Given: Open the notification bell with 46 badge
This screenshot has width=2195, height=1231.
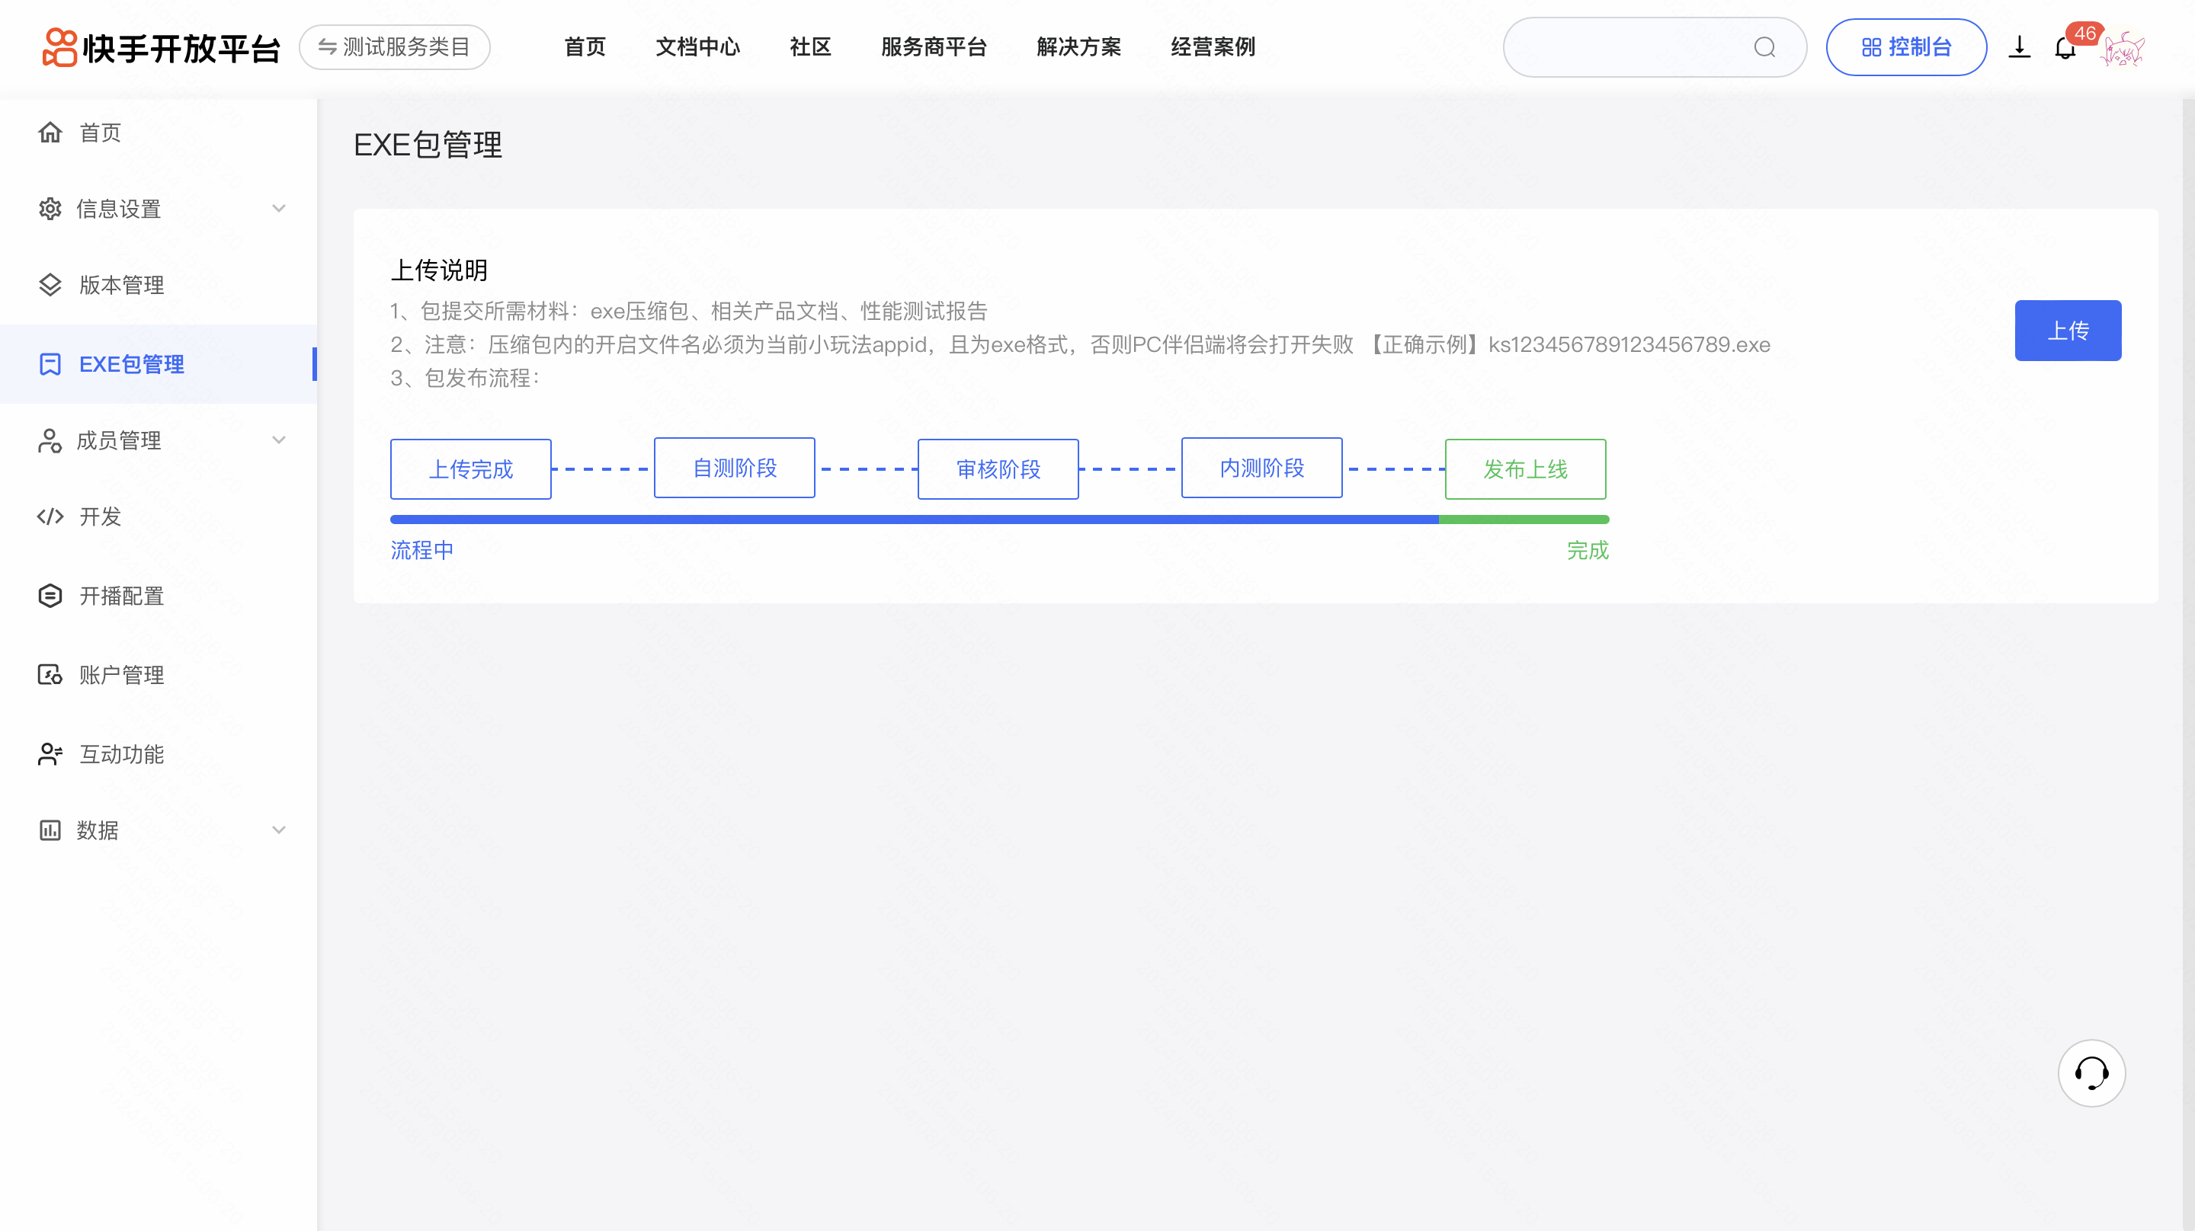Looking at the screenshot, I should click(x=2065, y=49).
